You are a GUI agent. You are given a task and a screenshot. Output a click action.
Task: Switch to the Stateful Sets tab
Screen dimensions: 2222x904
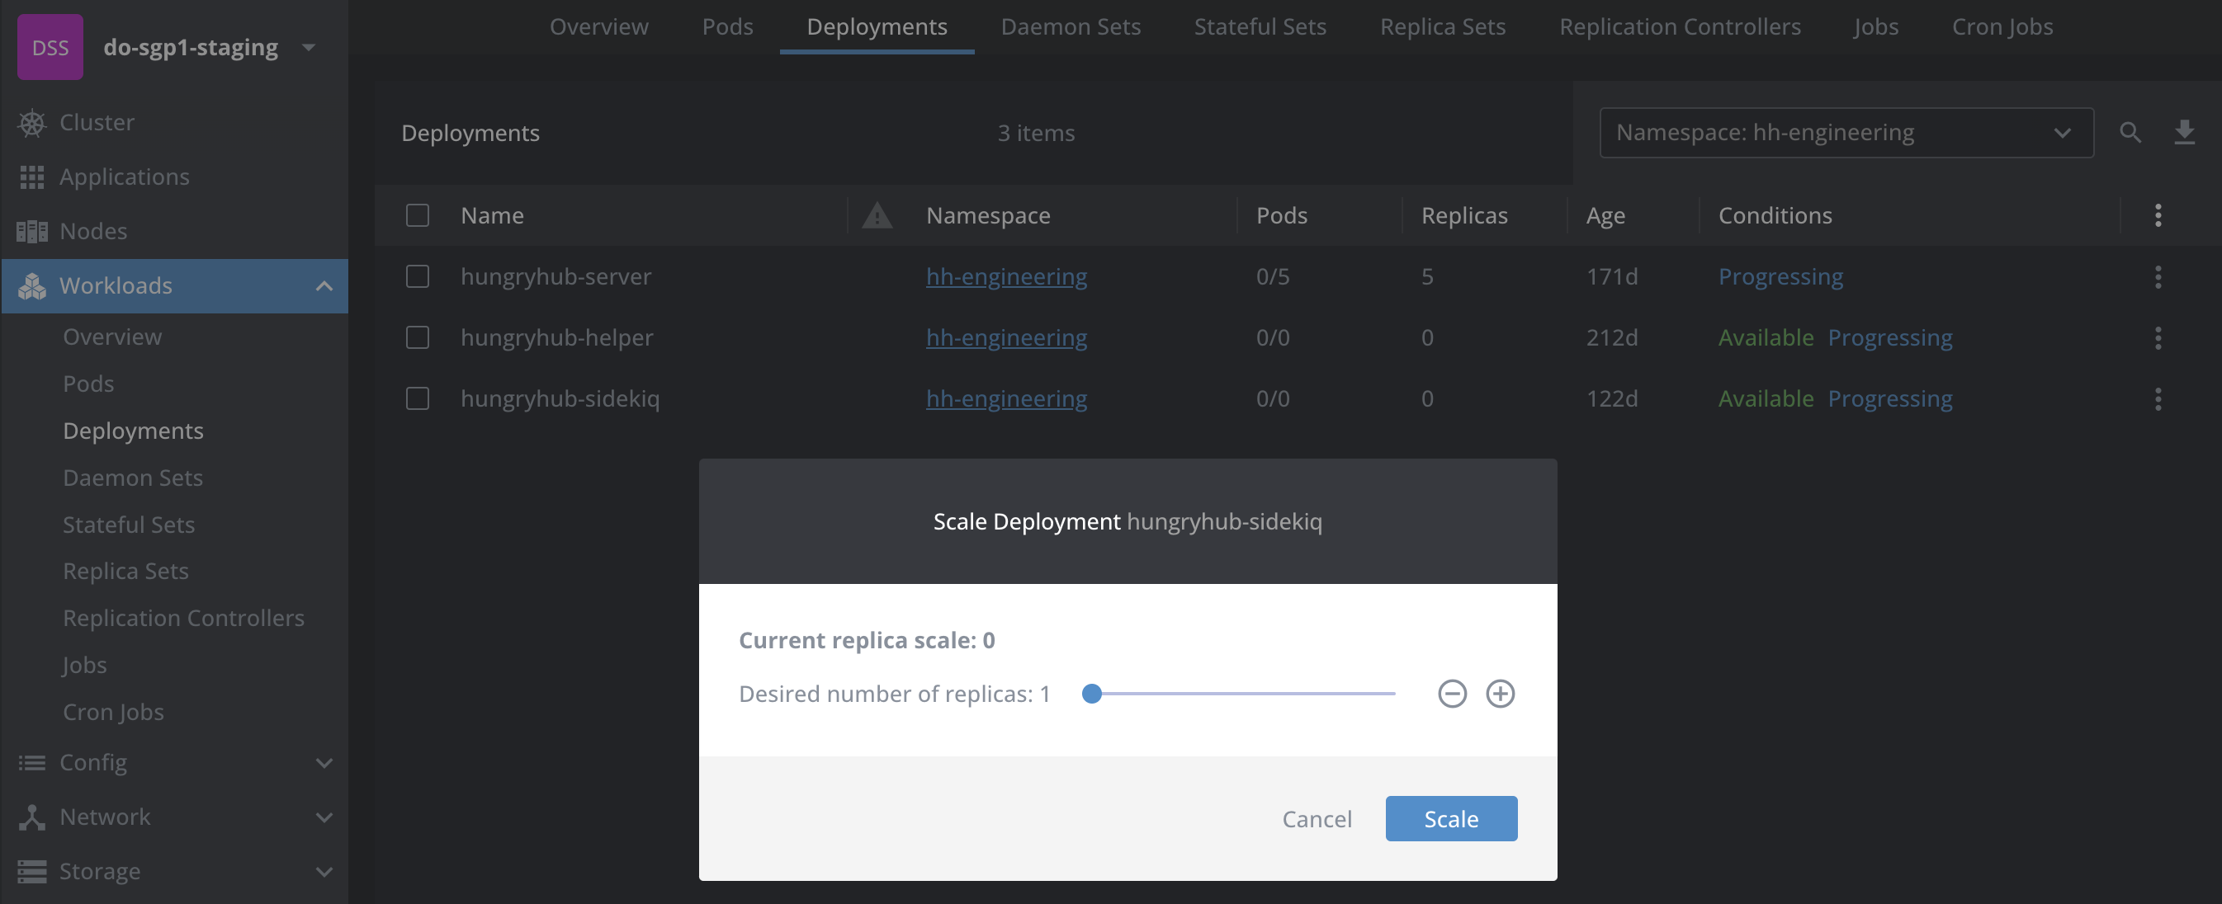(x=1260, y=26)
